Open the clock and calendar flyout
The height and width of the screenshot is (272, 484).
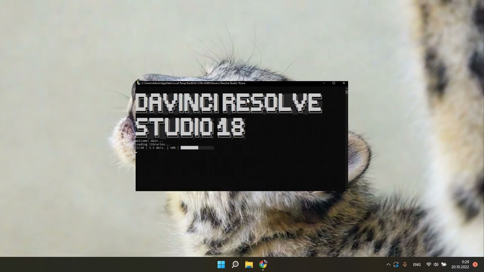point(460,264)
